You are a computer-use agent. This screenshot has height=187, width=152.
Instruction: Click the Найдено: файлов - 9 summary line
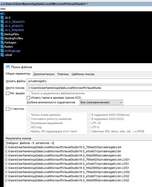pos(30,143)
